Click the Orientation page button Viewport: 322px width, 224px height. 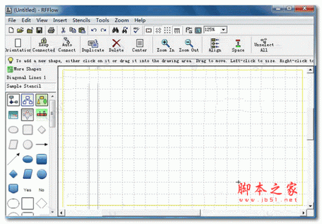point(18,45)
